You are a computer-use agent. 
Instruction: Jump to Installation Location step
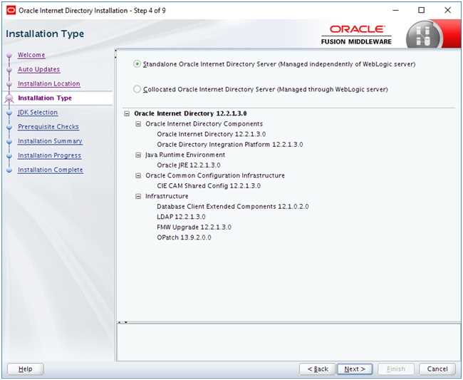48,83
